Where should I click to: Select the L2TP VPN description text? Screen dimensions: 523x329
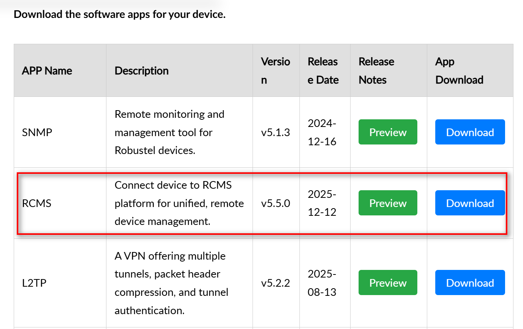[171, 283]
